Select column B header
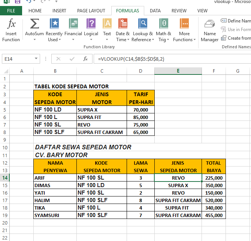The height and width of the screenshot is (241, 251). (55, 71)
